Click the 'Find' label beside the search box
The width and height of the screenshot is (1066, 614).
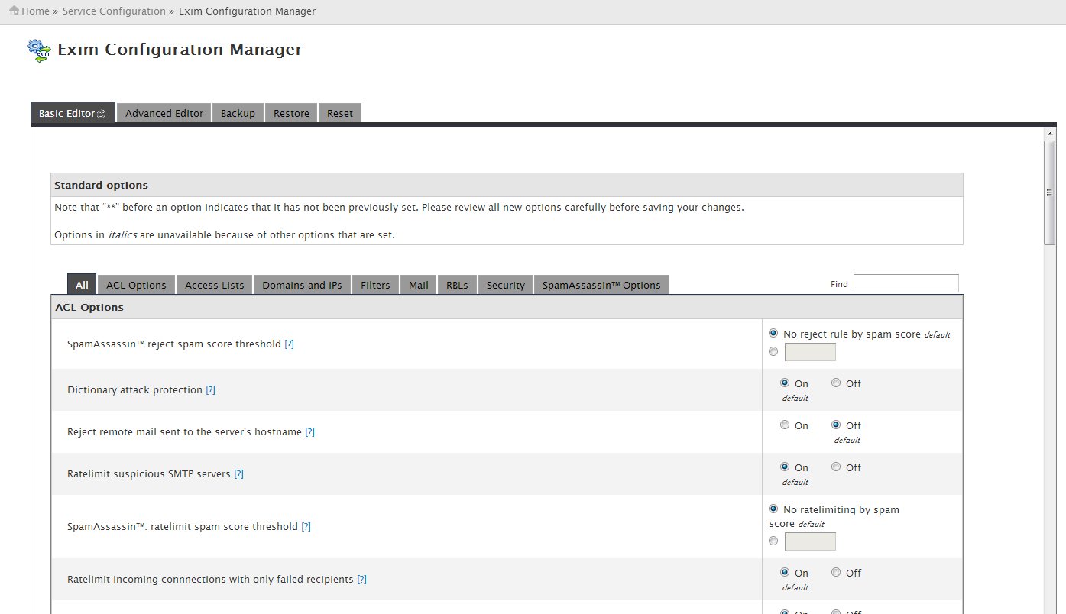point(839,284)
